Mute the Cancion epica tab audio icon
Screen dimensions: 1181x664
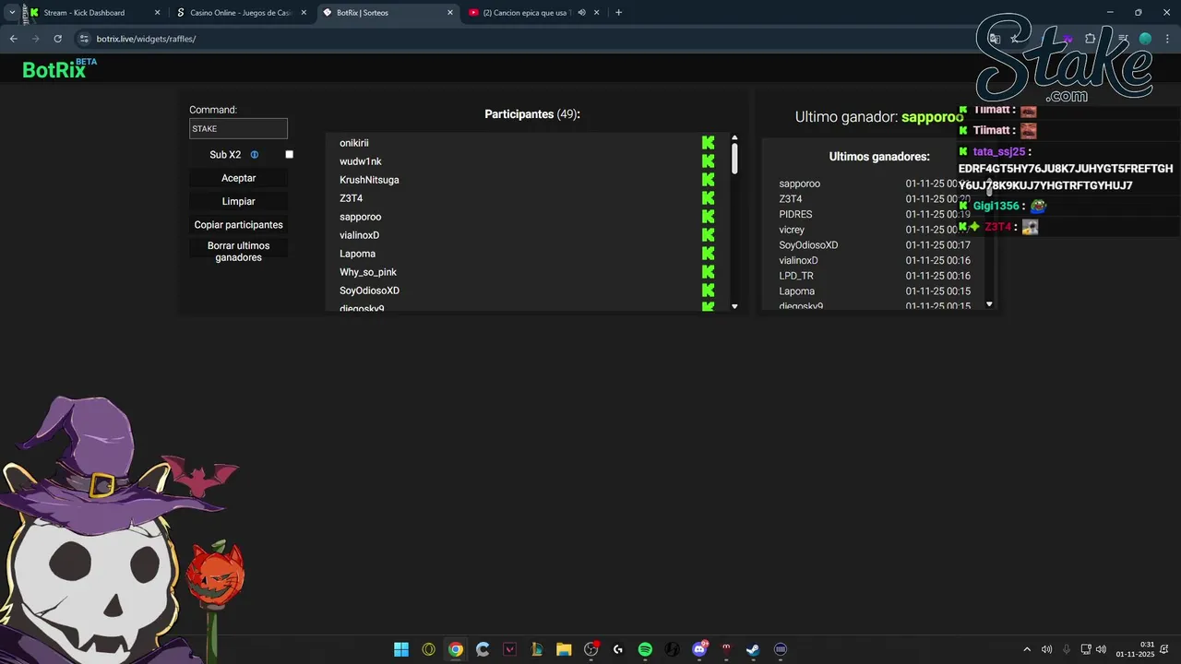pyautogui.click(x=582, y=13)
